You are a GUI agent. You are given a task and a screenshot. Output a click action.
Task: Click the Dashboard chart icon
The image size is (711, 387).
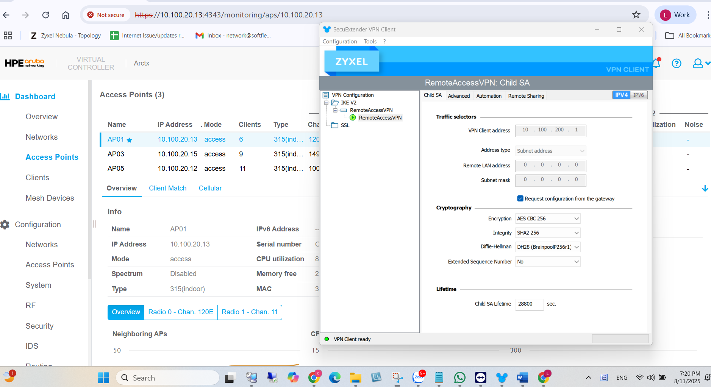pos(5,97)
